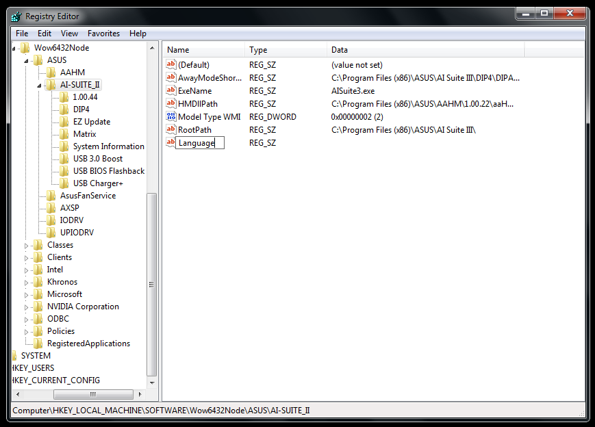Click the Registry Editor title bar icon

tap(16, 16)
